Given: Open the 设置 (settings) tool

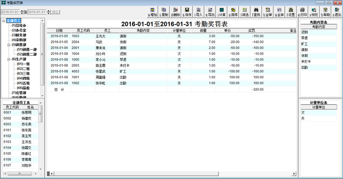Looking at the screenshot, I should [x=291, y=12].
